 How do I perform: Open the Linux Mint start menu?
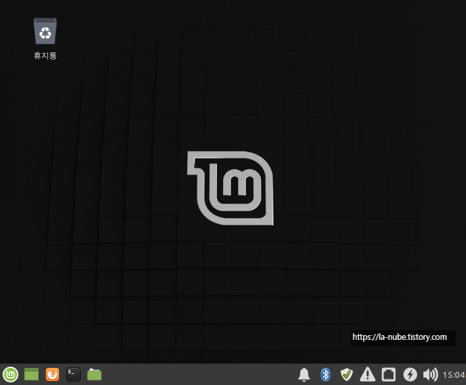[10, 375]
